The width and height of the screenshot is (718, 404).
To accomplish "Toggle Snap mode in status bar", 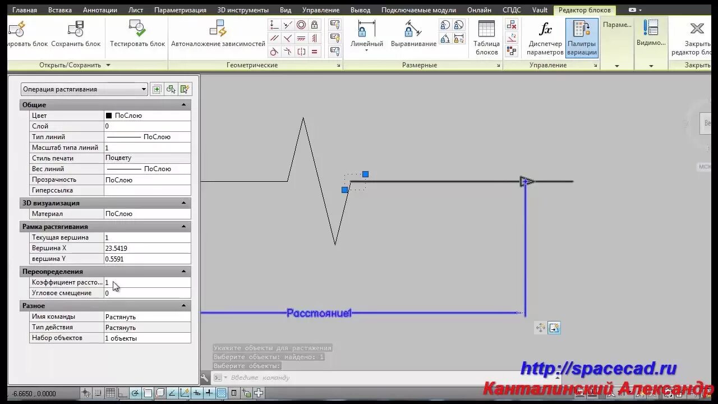I will 98,393.
